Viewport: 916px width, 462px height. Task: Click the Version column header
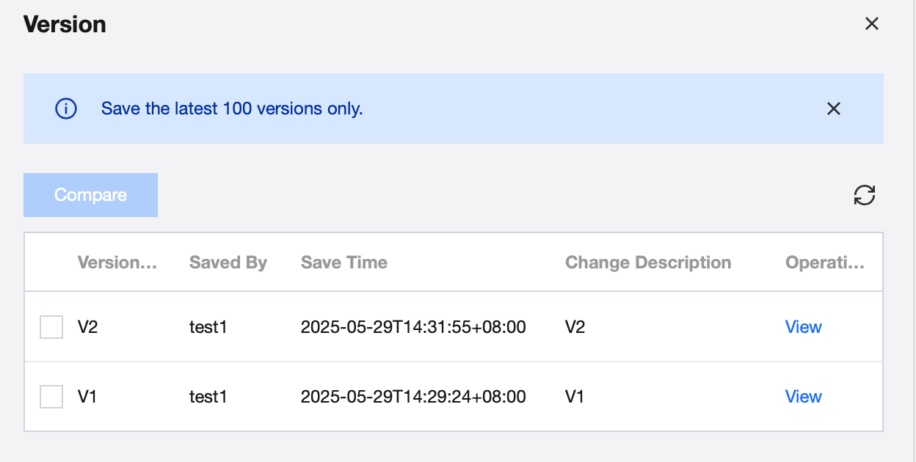[117, 263]
